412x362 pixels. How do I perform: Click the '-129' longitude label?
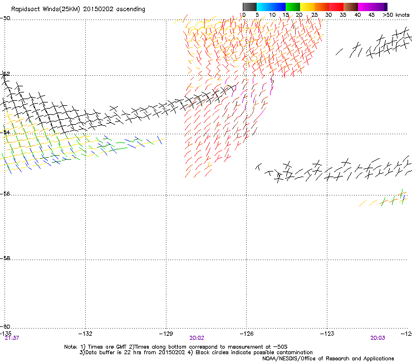click(166, 334)
